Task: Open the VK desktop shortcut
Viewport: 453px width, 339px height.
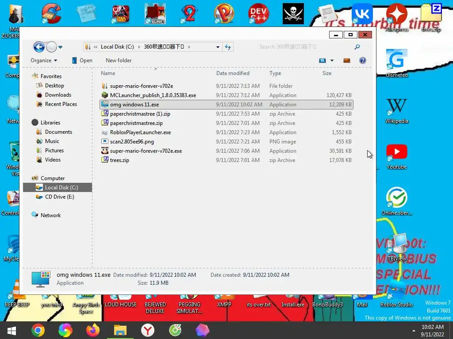Action: pyautogui.click(x=362, y=14)
